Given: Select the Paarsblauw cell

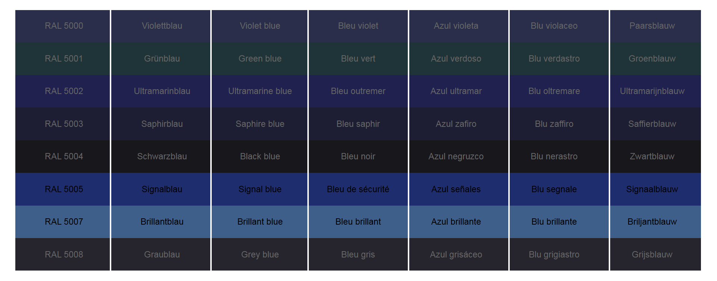Looking at the screenshot, I should click(652, 26).
